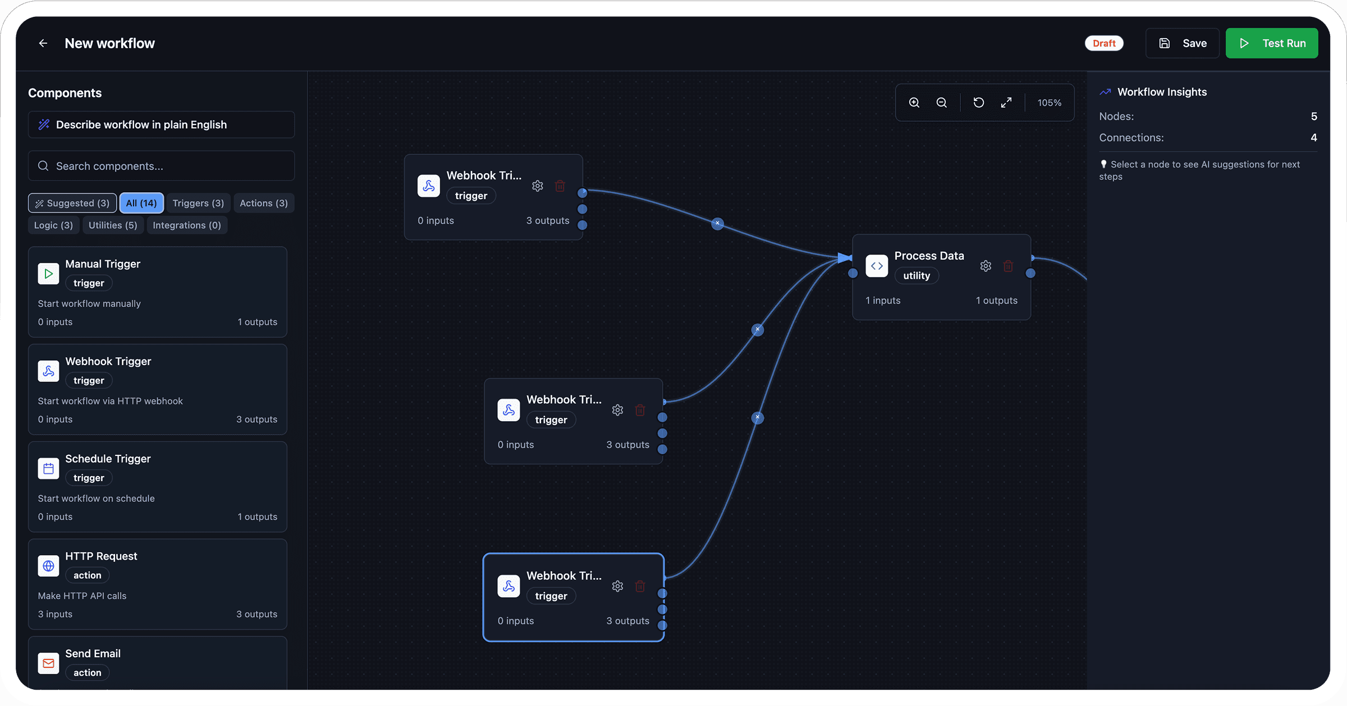The image size is (1347, 706).
Task: Click the Search components field
Action: [x=161, y=166]
